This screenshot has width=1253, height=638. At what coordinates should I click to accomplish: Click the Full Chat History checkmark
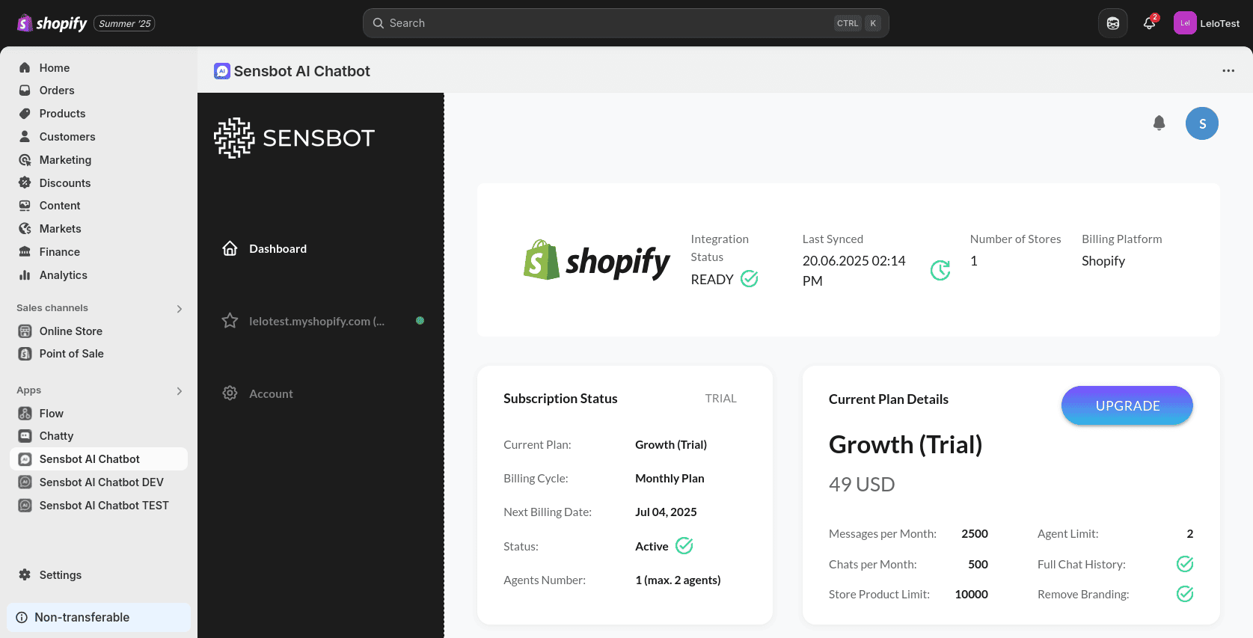(1184, 564)
